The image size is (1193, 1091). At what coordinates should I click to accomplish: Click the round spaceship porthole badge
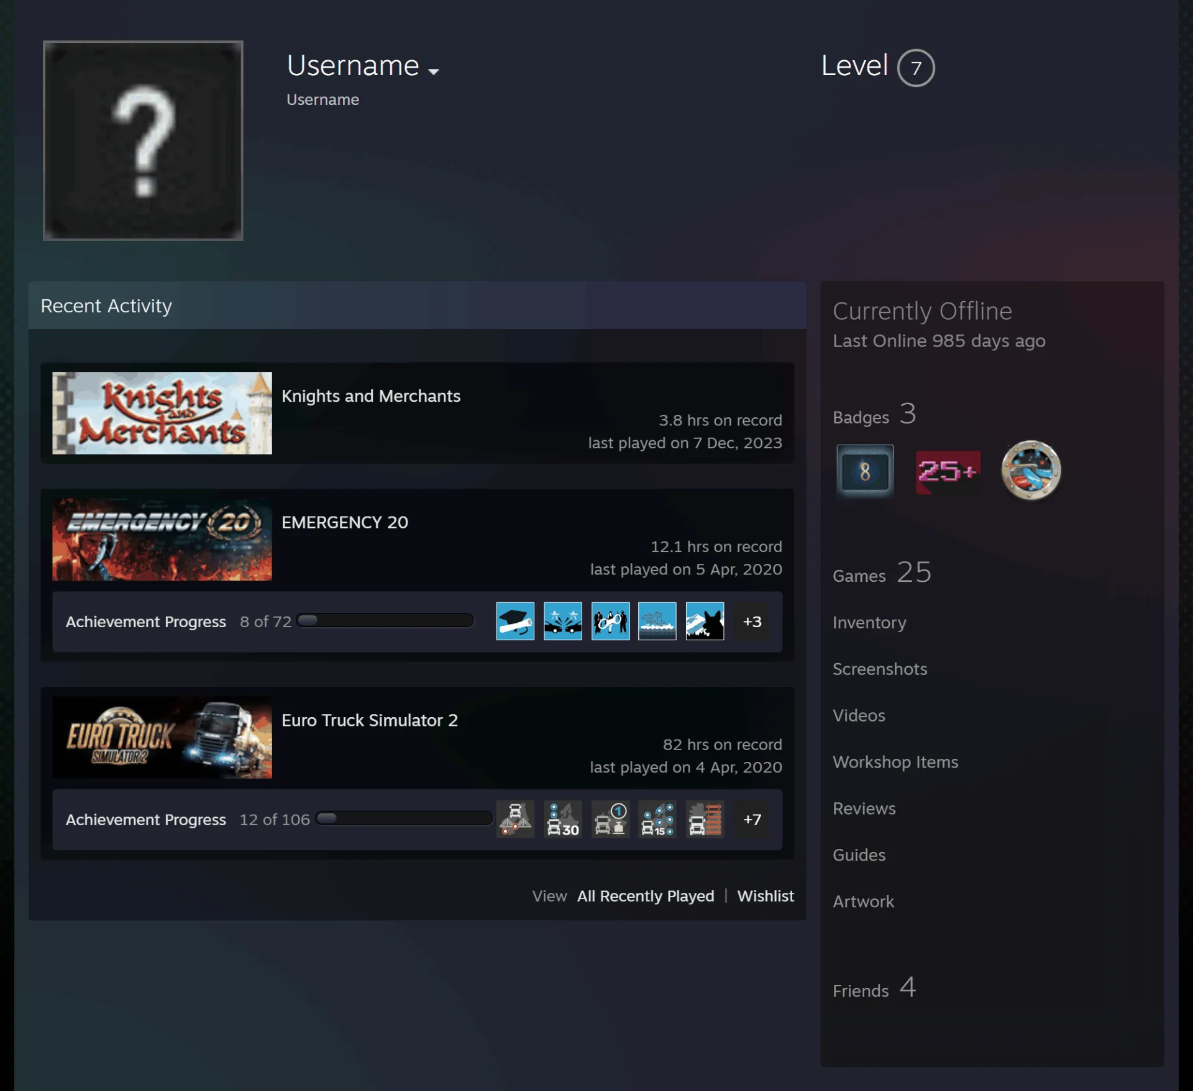[1031, 470]
